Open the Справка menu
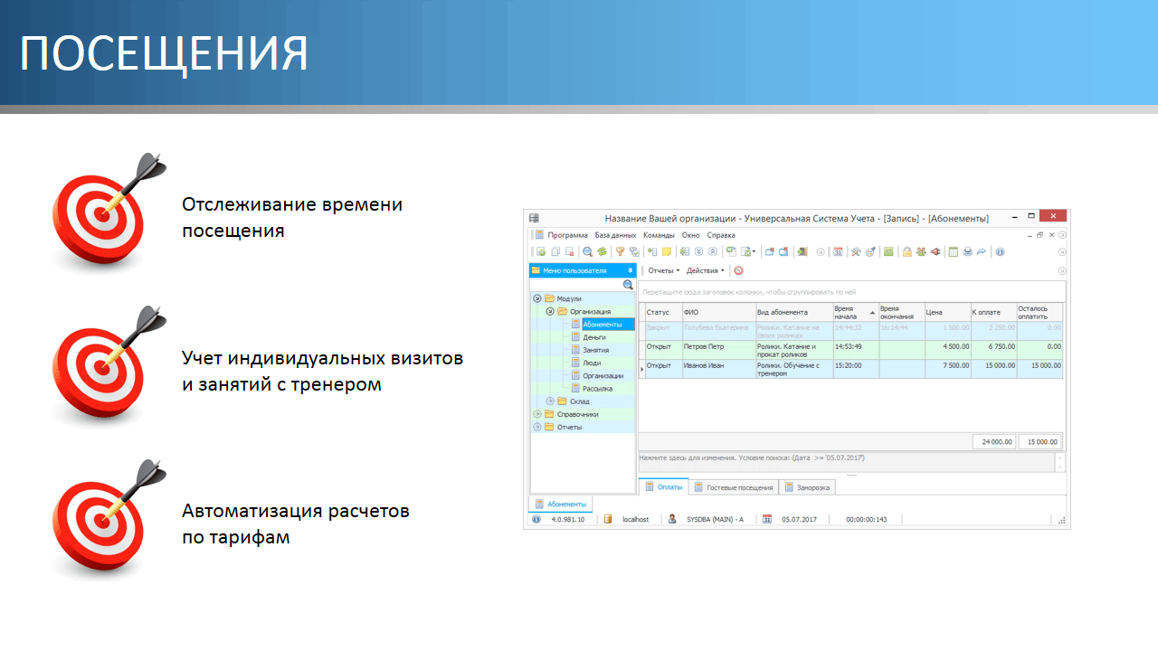This screenshot has height=651, width=1158. coord(721,235)
